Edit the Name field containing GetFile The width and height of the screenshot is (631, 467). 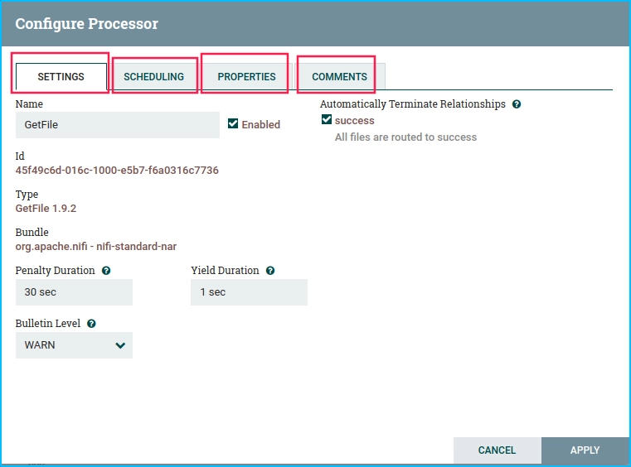[x=118, y=125]
